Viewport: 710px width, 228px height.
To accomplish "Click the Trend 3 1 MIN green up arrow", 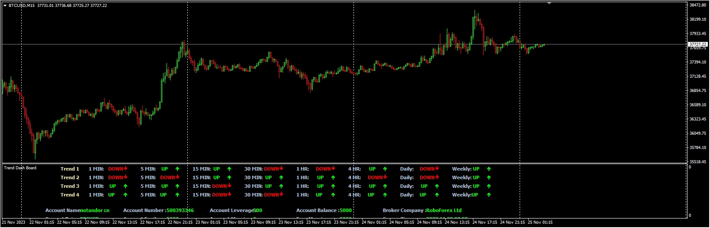I will tap(125, 186).
